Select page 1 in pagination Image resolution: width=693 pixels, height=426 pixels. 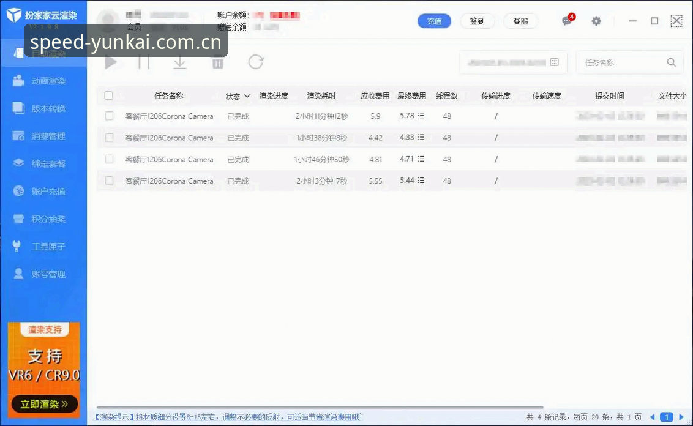666,417
